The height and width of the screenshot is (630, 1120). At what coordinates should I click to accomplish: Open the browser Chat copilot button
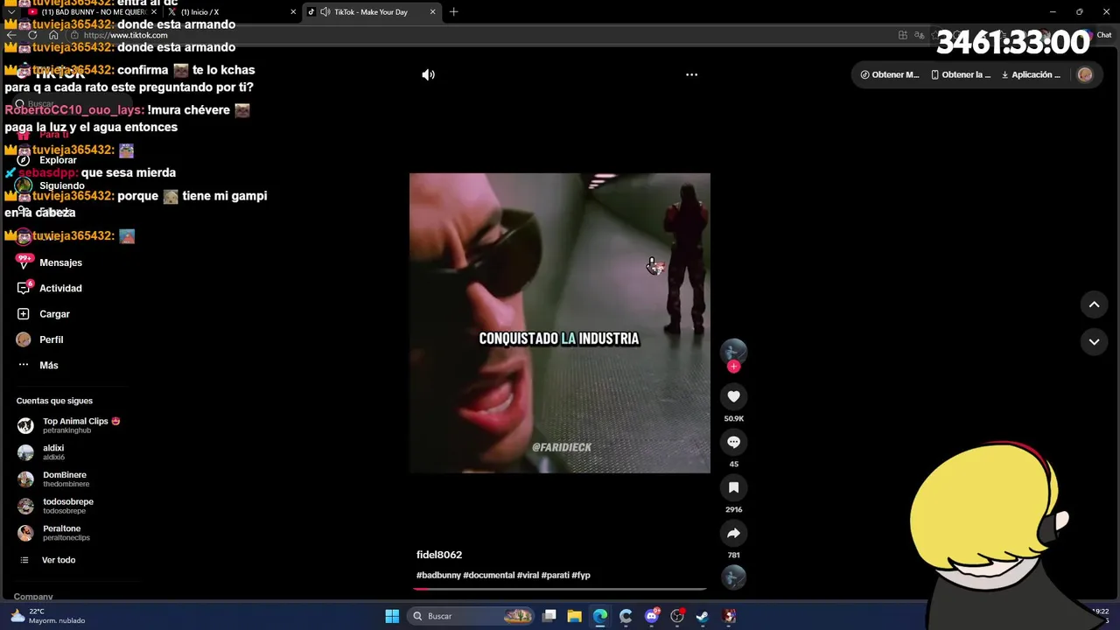click(1098, 35)
